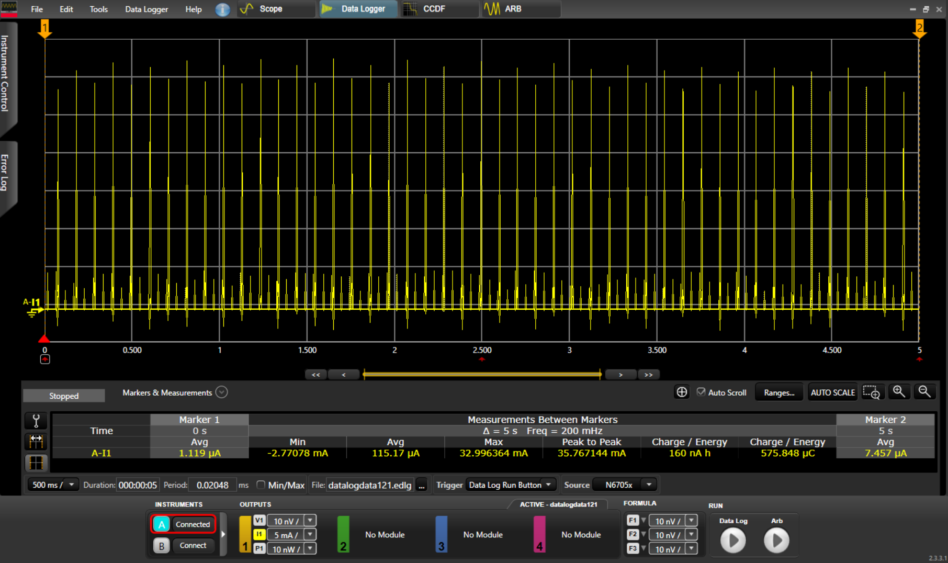Click the green output 2 channel block
Screen dimensions: 948x563
coord(343,534)
